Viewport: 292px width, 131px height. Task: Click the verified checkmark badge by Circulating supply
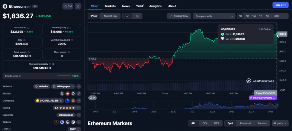(53, 64)
